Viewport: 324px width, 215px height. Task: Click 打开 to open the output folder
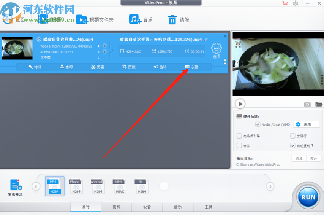(314, 158)
